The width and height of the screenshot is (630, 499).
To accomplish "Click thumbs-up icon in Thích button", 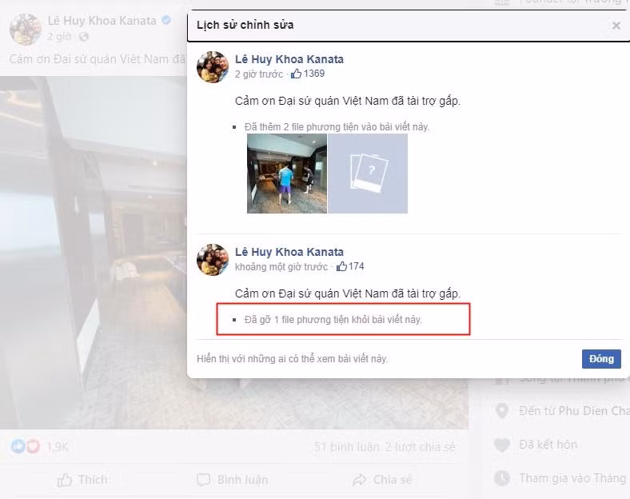I will [x=64, y=480].
